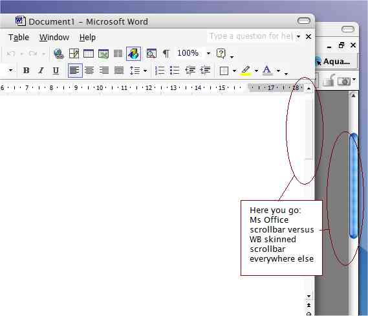Open the dropdown arrow next to the camera icon
Screen dimensions: 368x316
tap(354, 80)
